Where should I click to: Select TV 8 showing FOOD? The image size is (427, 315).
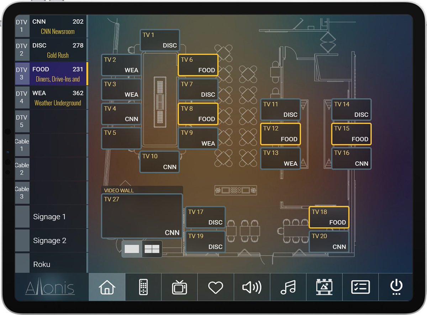[198, 114]
